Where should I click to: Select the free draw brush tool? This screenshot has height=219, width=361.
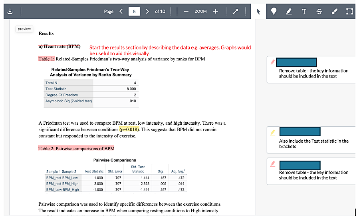coord(334,11)
